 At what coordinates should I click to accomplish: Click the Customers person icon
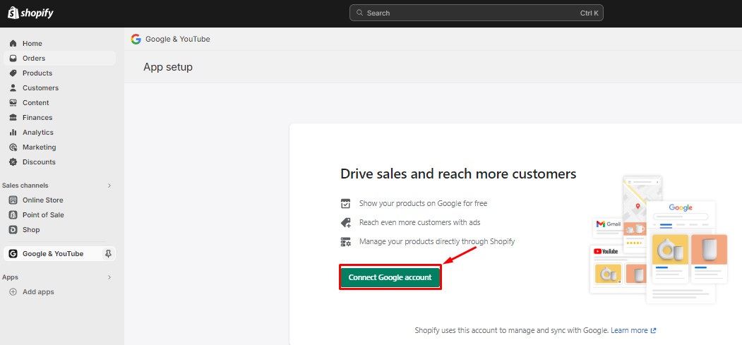13,88
